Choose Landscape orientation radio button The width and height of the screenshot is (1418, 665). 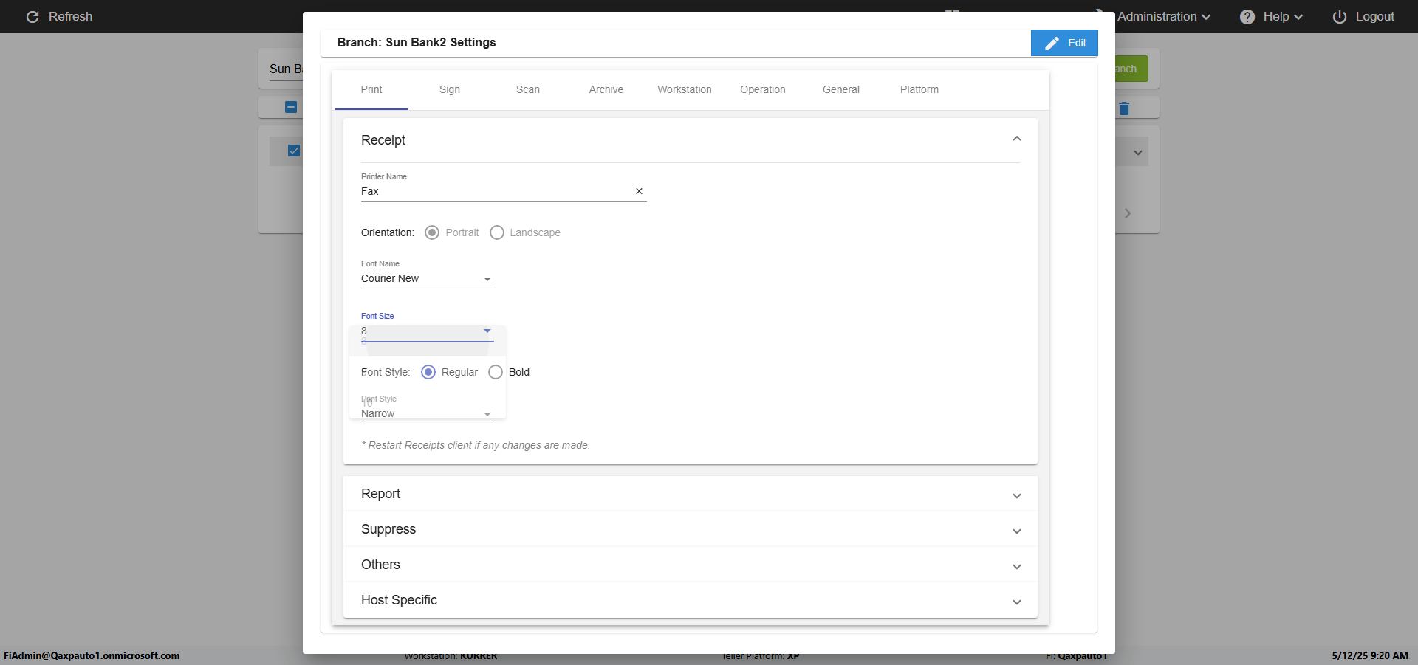pos(497,232)
